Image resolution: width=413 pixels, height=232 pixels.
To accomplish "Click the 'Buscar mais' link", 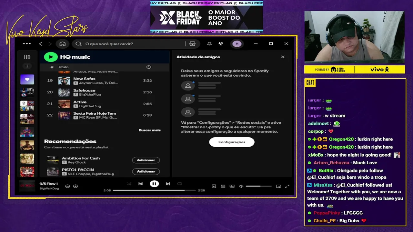I will pyautogui.click(x=149, y=130).
